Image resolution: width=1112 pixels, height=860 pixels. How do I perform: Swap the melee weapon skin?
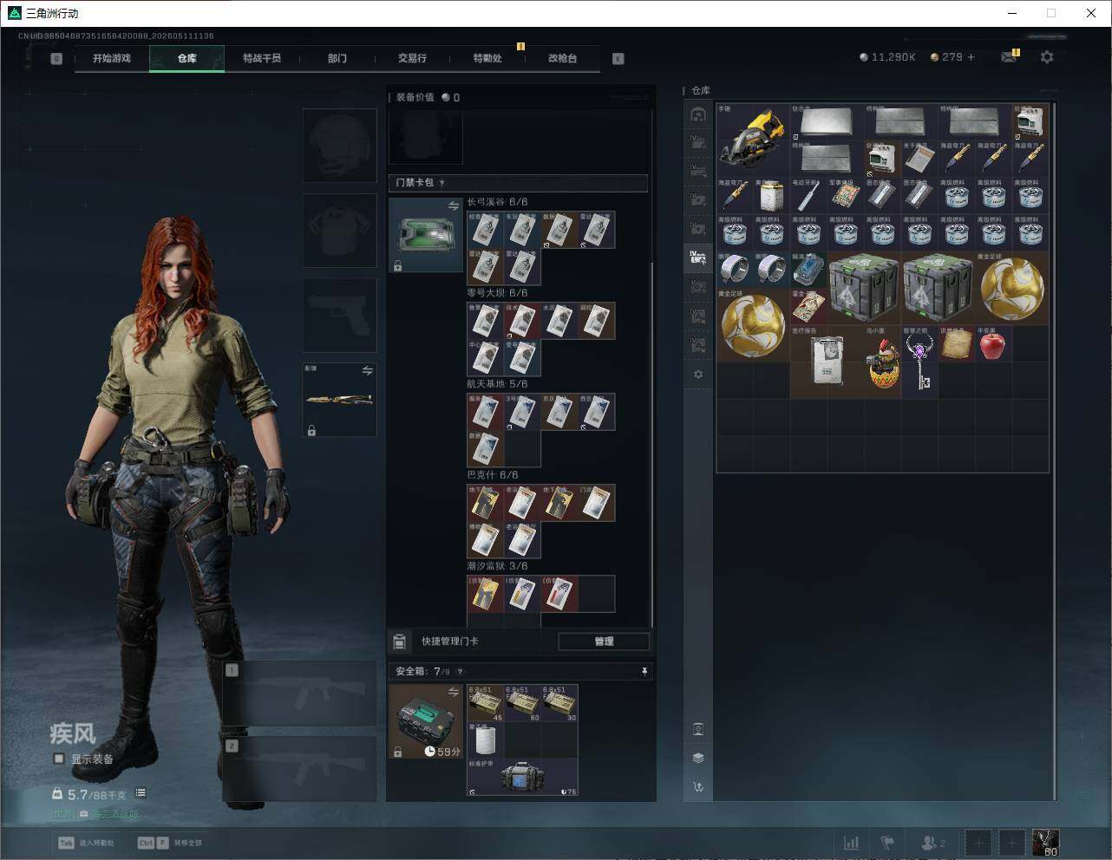click(368, 371)
